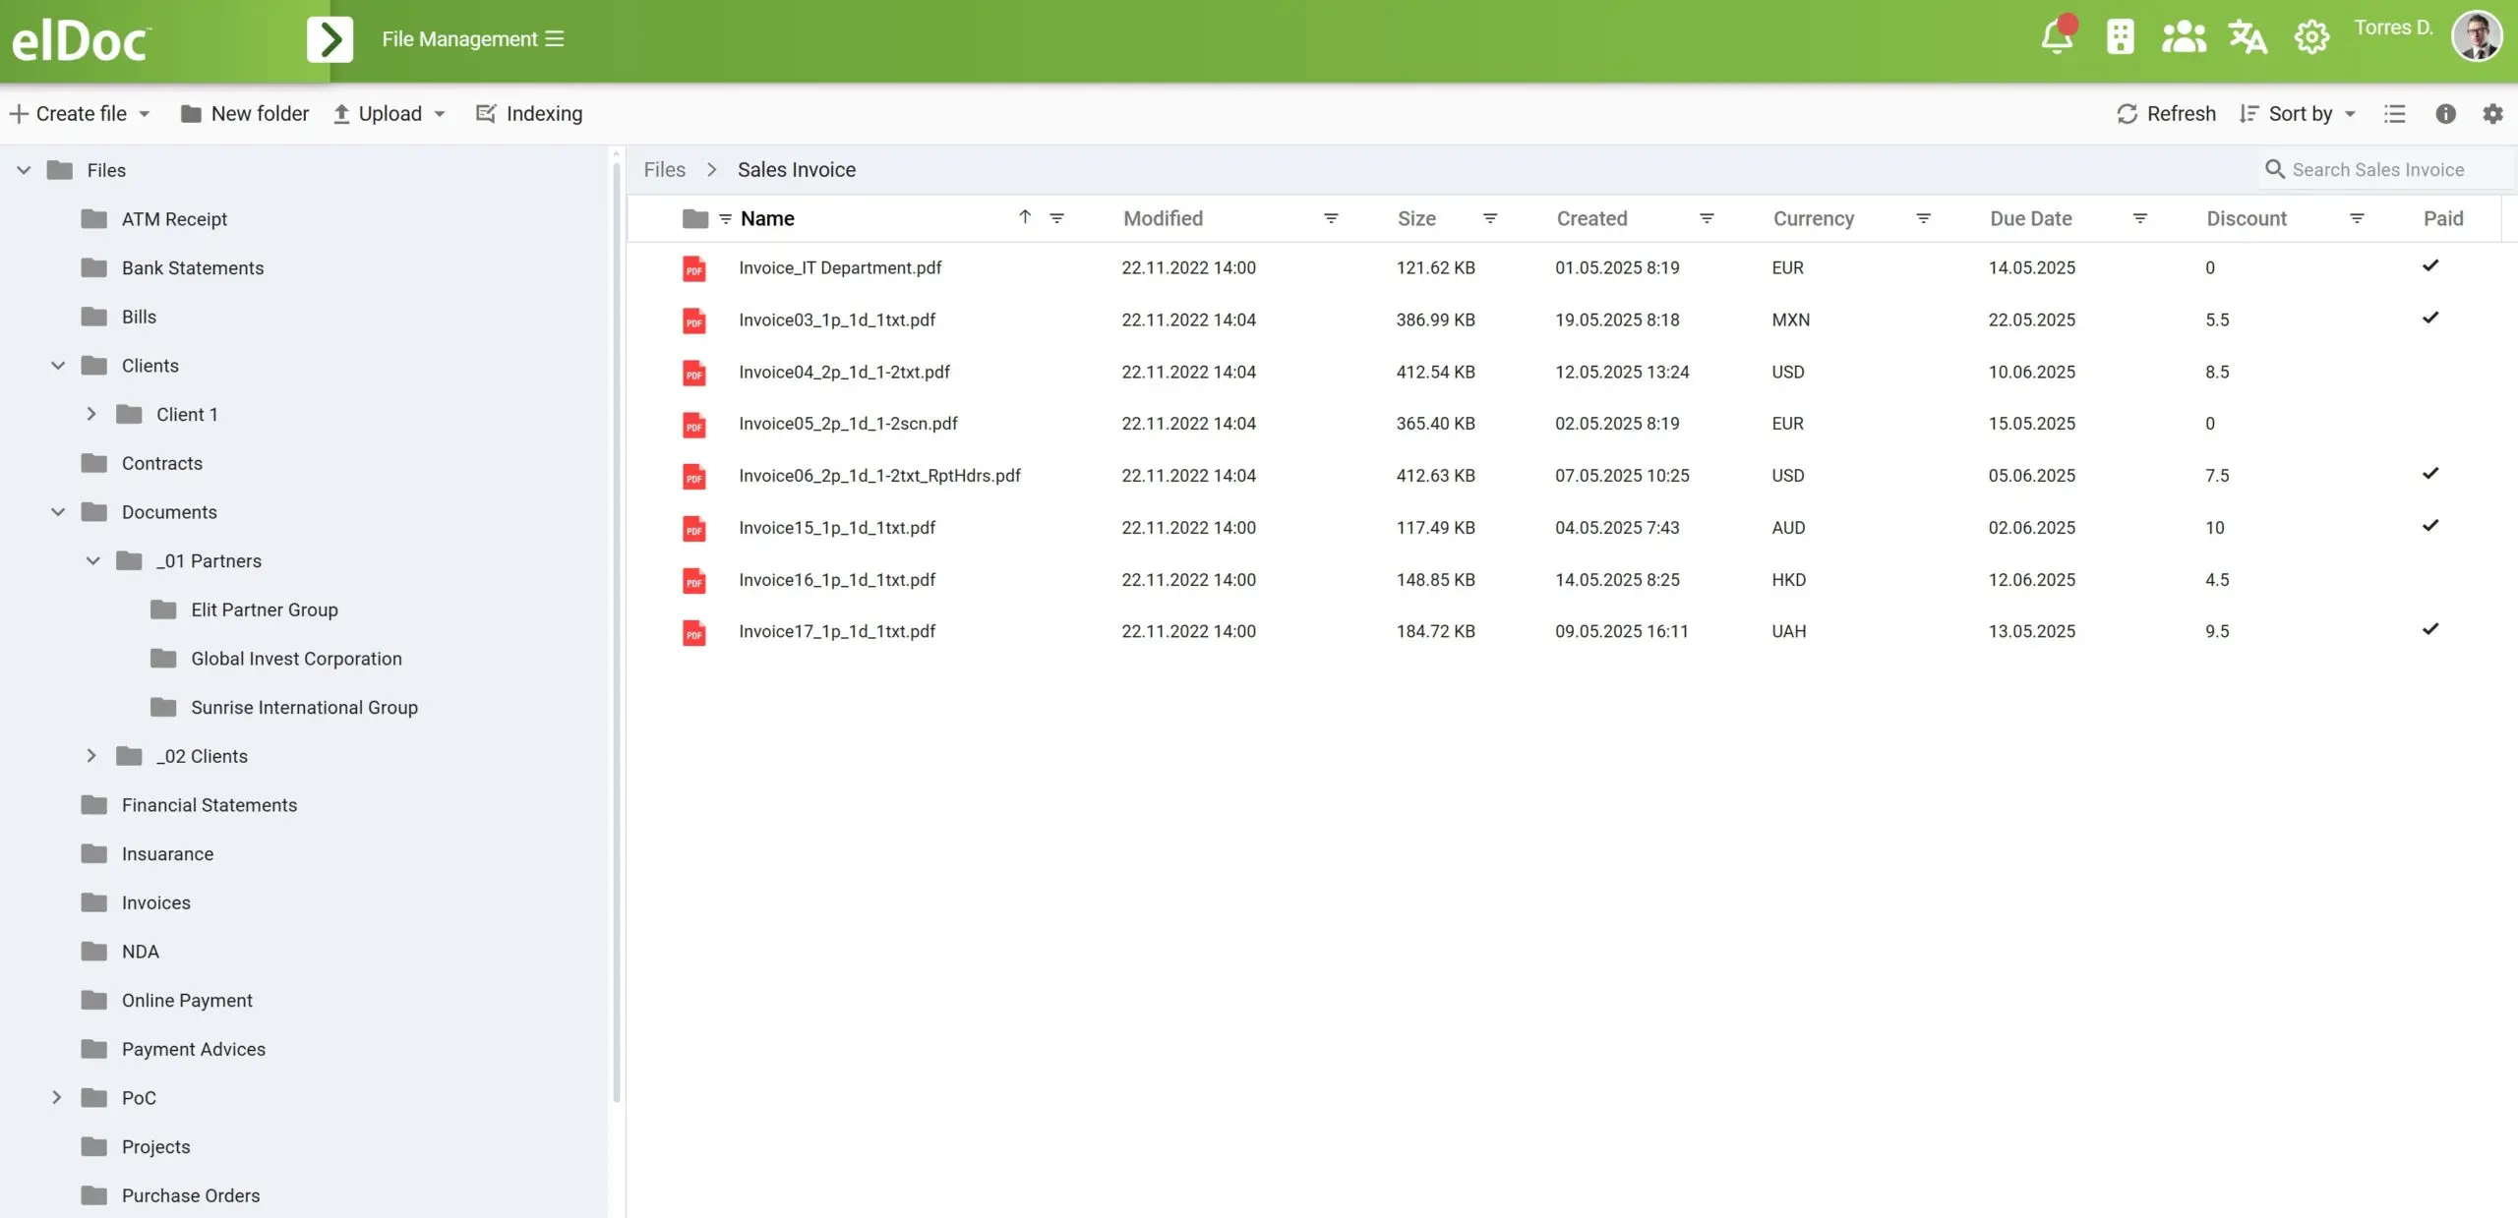This screenshot has height=1218, width=2518.
Task: Open the users group icon
Action: tap(2183, 38)
